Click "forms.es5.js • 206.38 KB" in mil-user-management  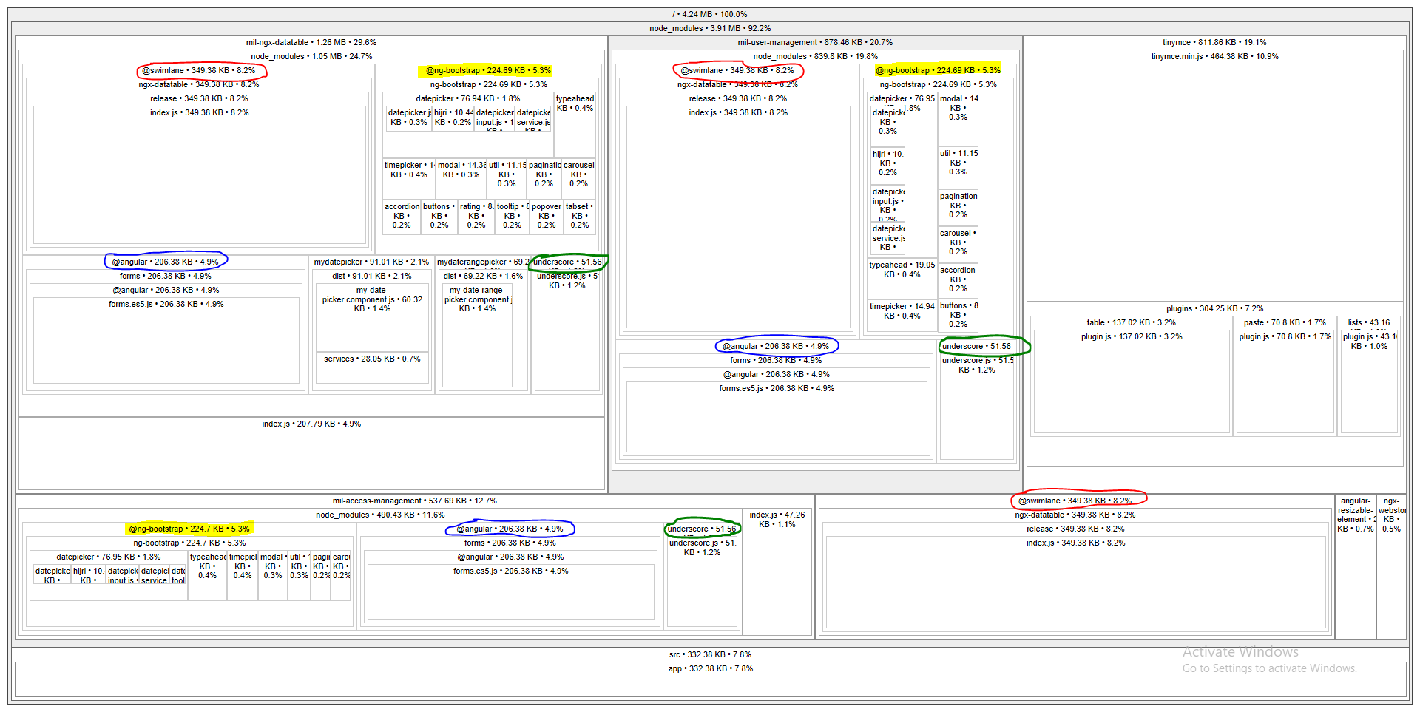coord(777,388)
